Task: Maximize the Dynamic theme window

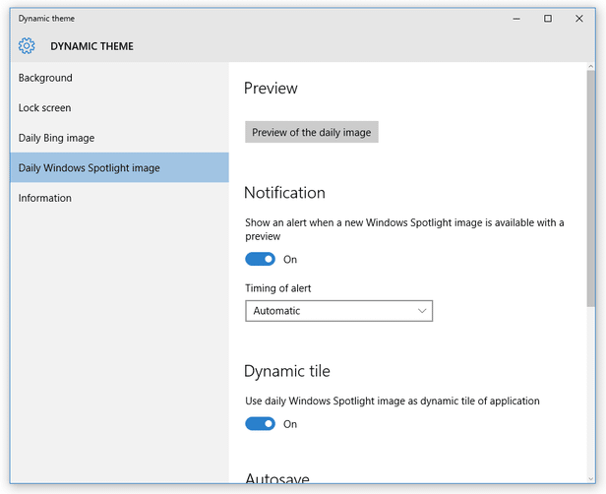Action: click(x=548, y=19)
